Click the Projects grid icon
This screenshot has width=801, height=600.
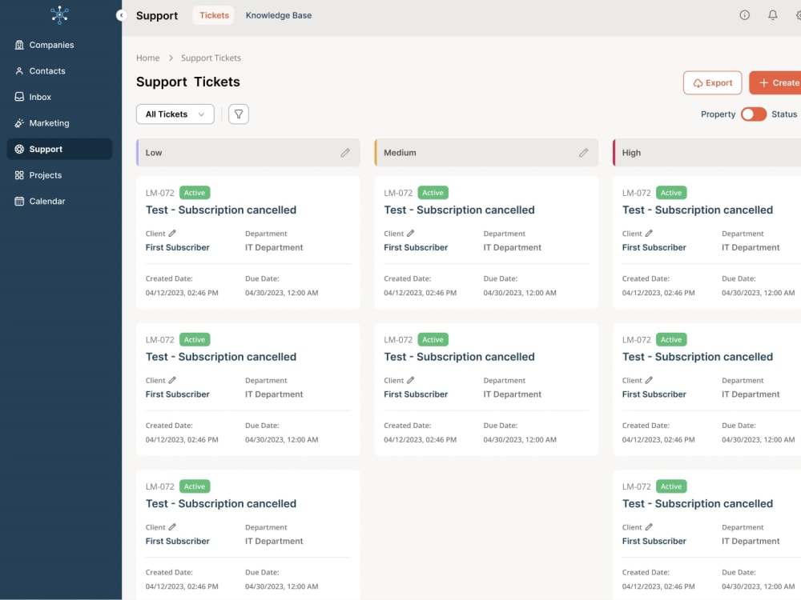19,175
